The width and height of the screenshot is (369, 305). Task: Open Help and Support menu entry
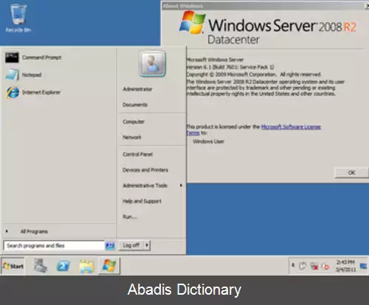pos(142,201)
